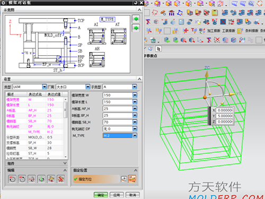
Task: Click the remove-component red X edit icon
Action: click(61, 179)
